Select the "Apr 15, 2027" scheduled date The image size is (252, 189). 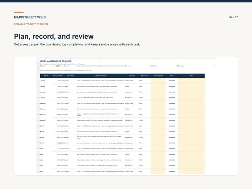[60, 160]
